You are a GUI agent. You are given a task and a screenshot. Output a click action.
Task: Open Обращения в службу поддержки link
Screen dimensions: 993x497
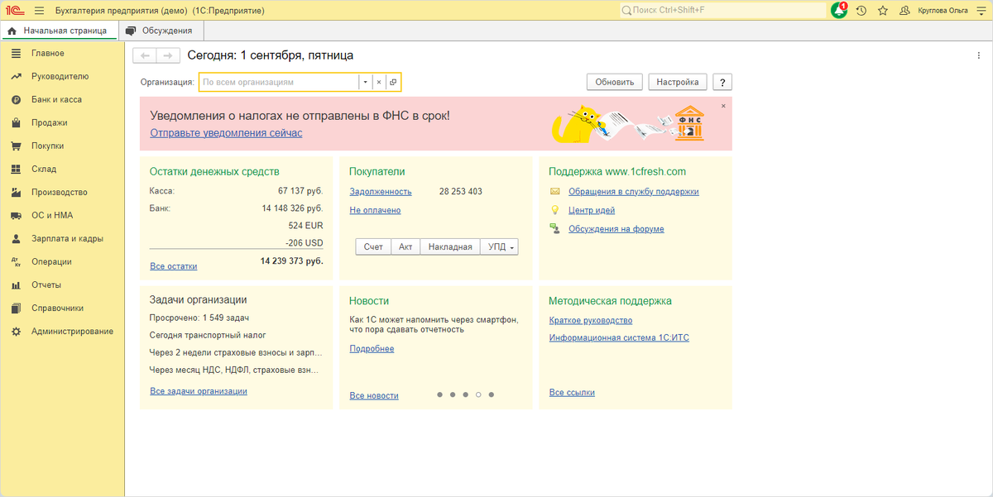click(x=633, y=191)
